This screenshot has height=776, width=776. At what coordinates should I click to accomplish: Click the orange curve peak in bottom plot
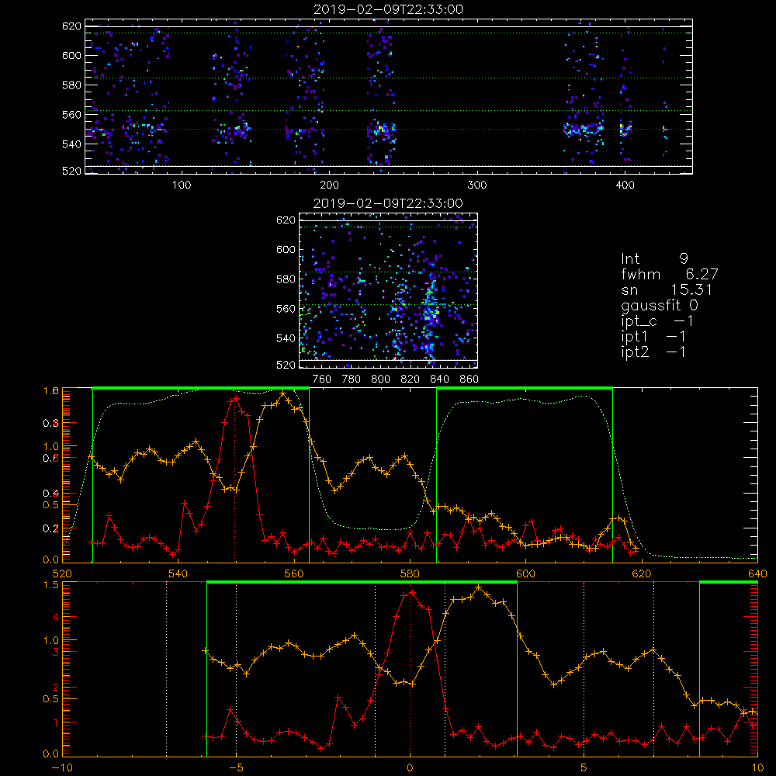tap(479, 587)
